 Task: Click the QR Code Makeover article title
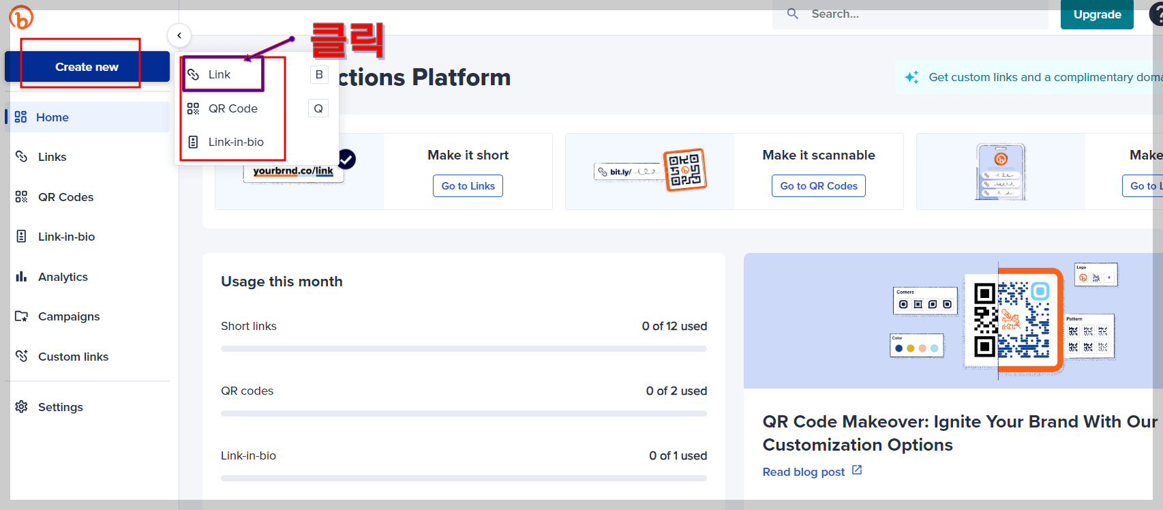[x=960, y=433]
